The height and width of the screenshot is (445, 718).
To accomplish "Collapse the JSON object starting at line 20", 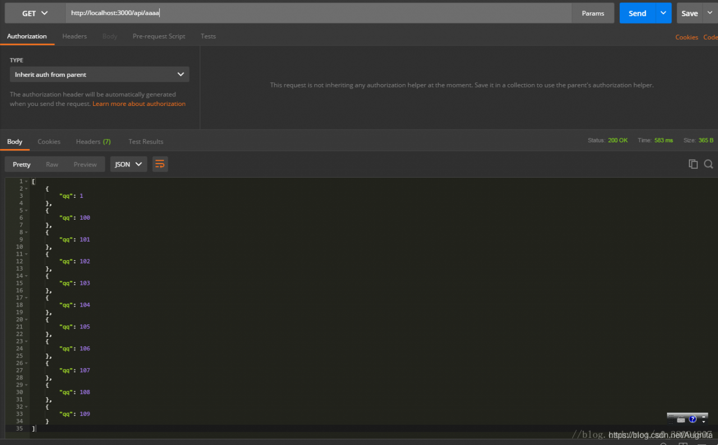I will (26, 320).
